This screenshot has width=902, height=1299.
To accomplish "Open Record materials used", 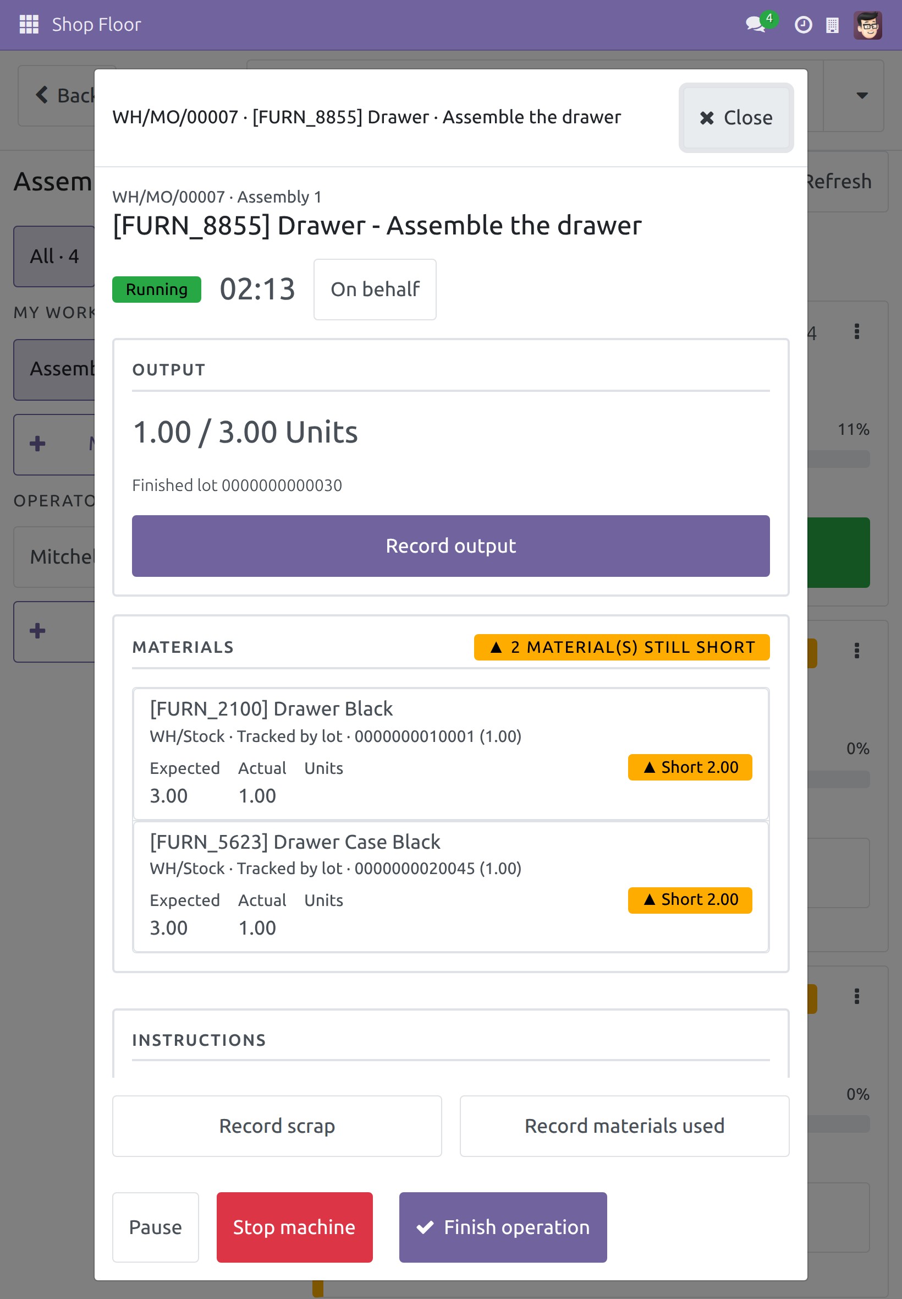I will click(x=624, y=1126).
